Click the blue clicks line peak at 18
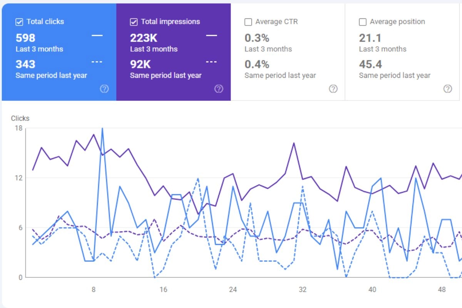The height and width of the screenshot is (308, 462). click(x=102, y=129)
